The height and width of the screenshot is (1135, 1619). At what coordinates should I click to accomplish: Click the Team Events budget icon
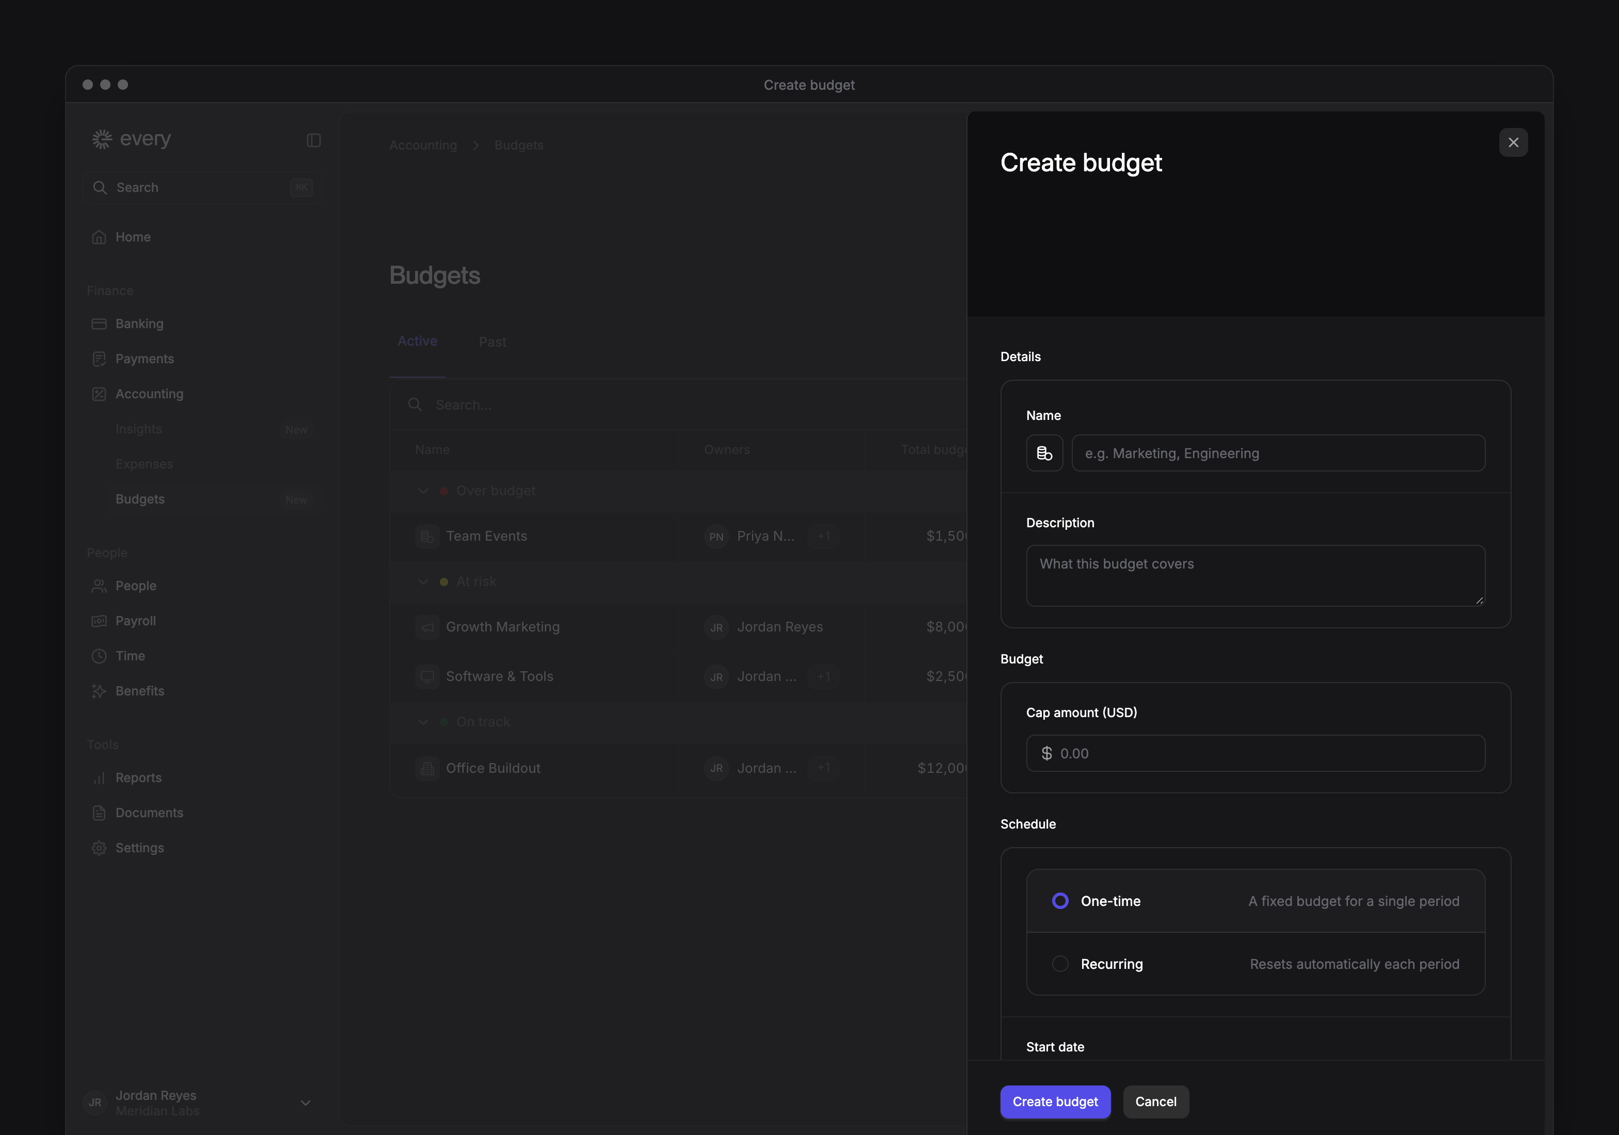point(427,536)
